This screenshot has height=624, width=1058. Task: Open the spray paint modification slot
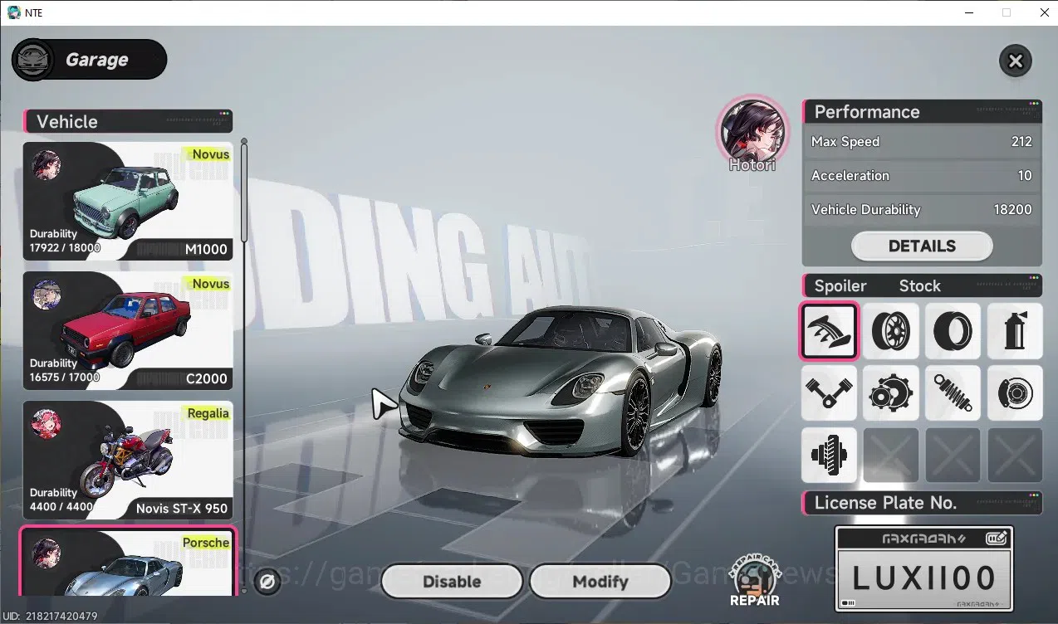(1015, 330)
